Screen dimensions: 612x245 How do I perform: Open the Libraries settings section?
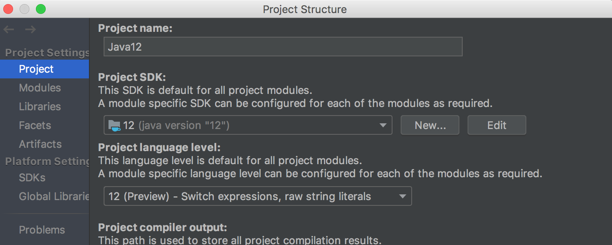(x=40, y=107)
